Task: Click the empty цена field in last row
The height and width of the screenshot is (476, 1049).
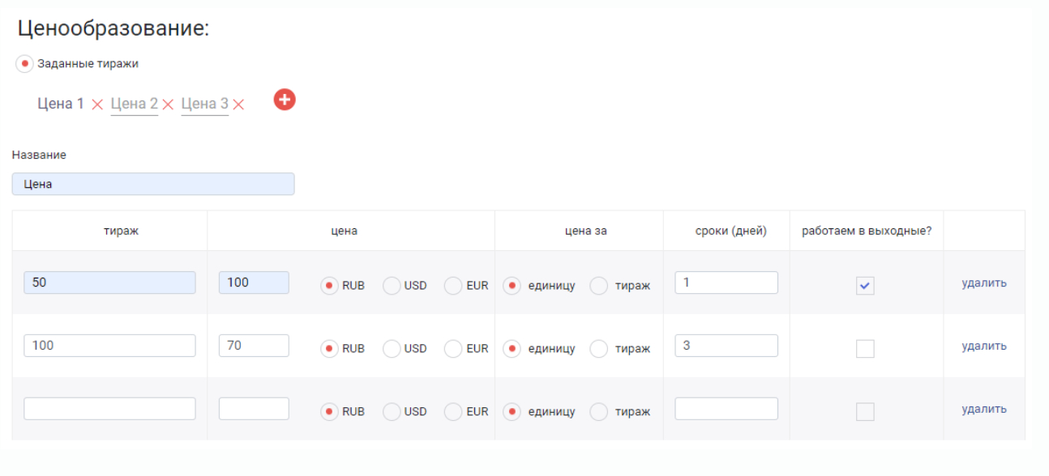Action: [x=254, y=409]
